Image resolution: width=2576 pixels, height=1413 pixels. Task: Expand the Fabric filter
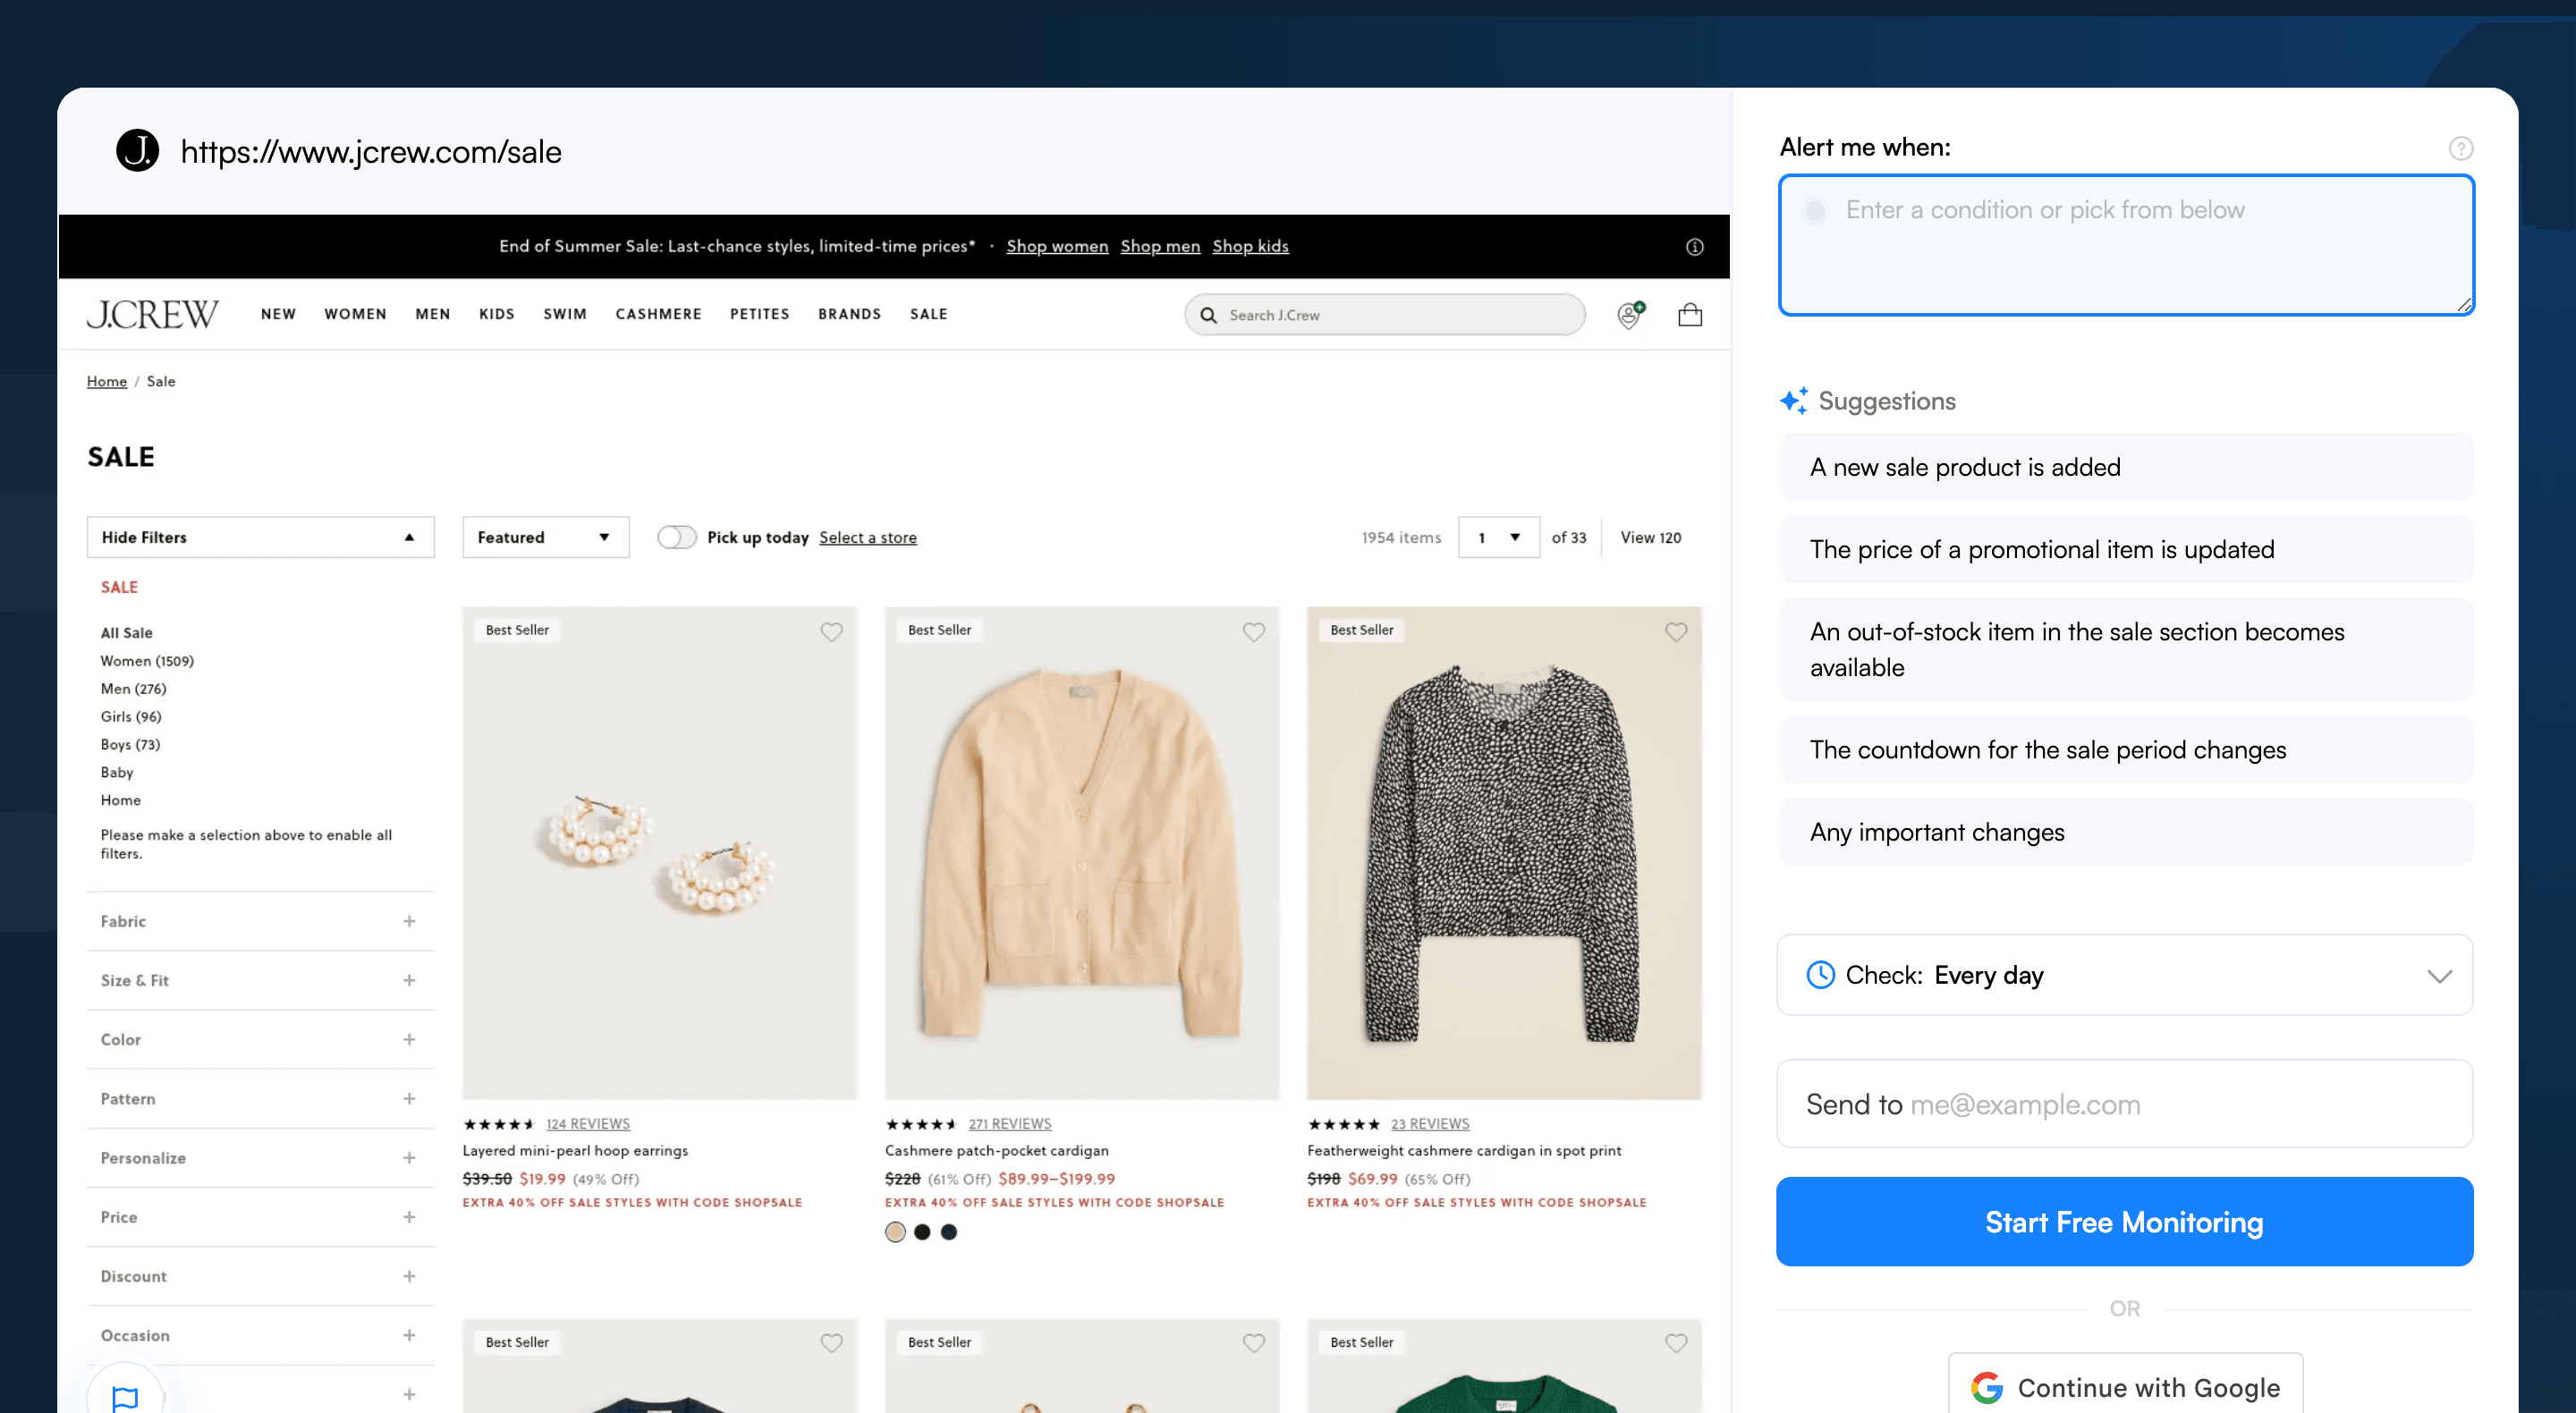(260, 921)
